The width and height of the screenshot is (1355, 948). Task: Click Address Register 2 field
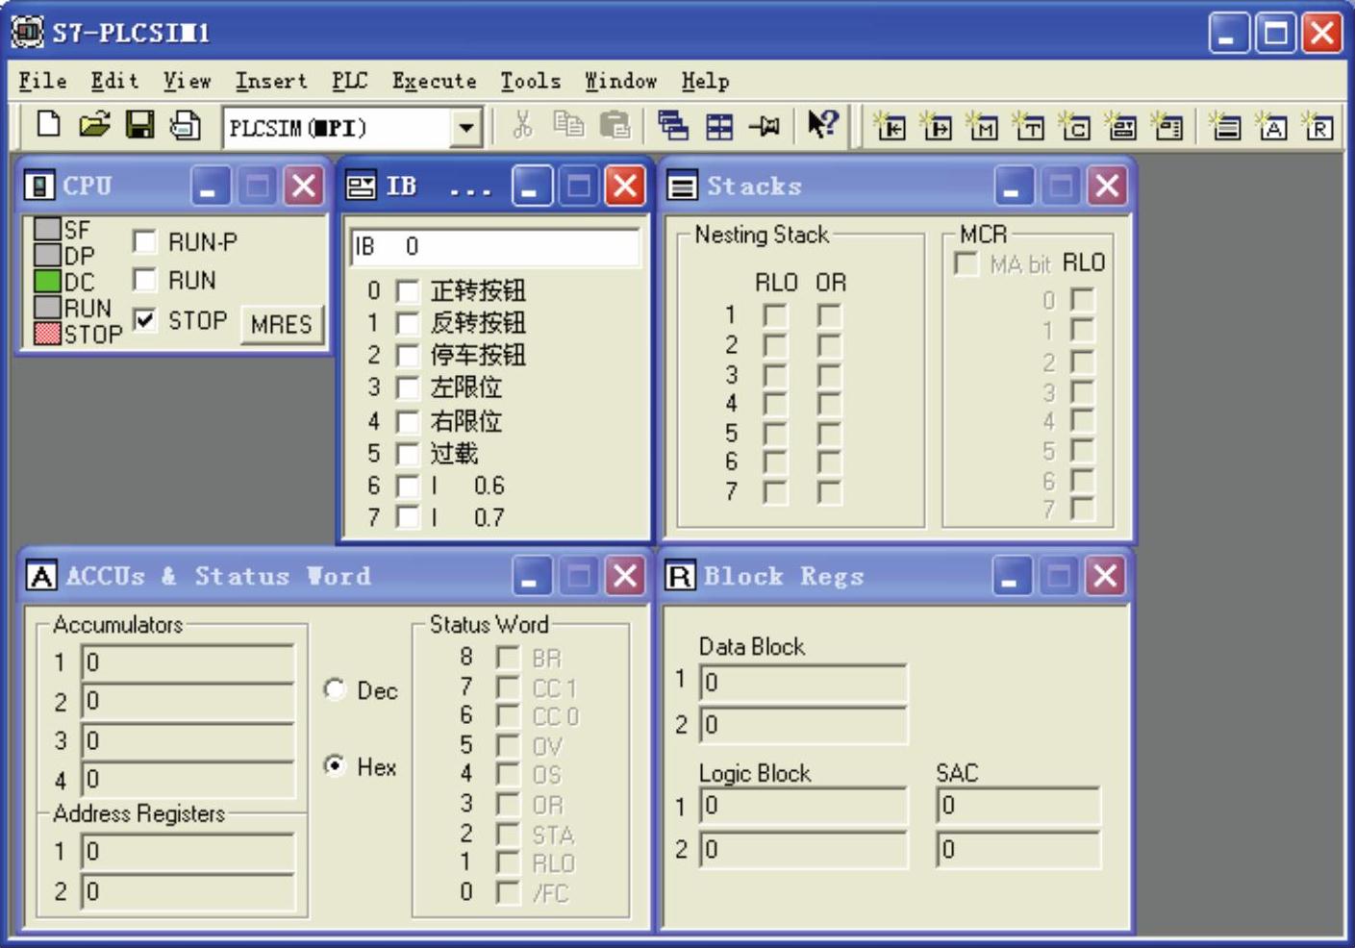pos(188,891)
